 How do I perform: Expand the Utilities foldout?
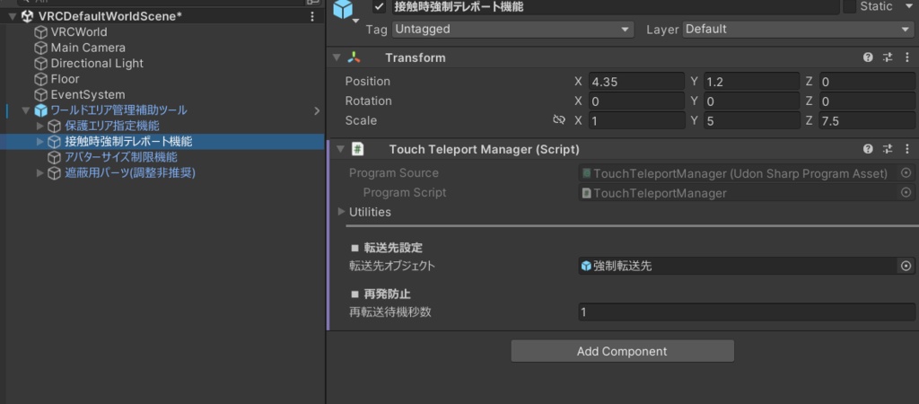pyautogui.click(x=341, y=212)
